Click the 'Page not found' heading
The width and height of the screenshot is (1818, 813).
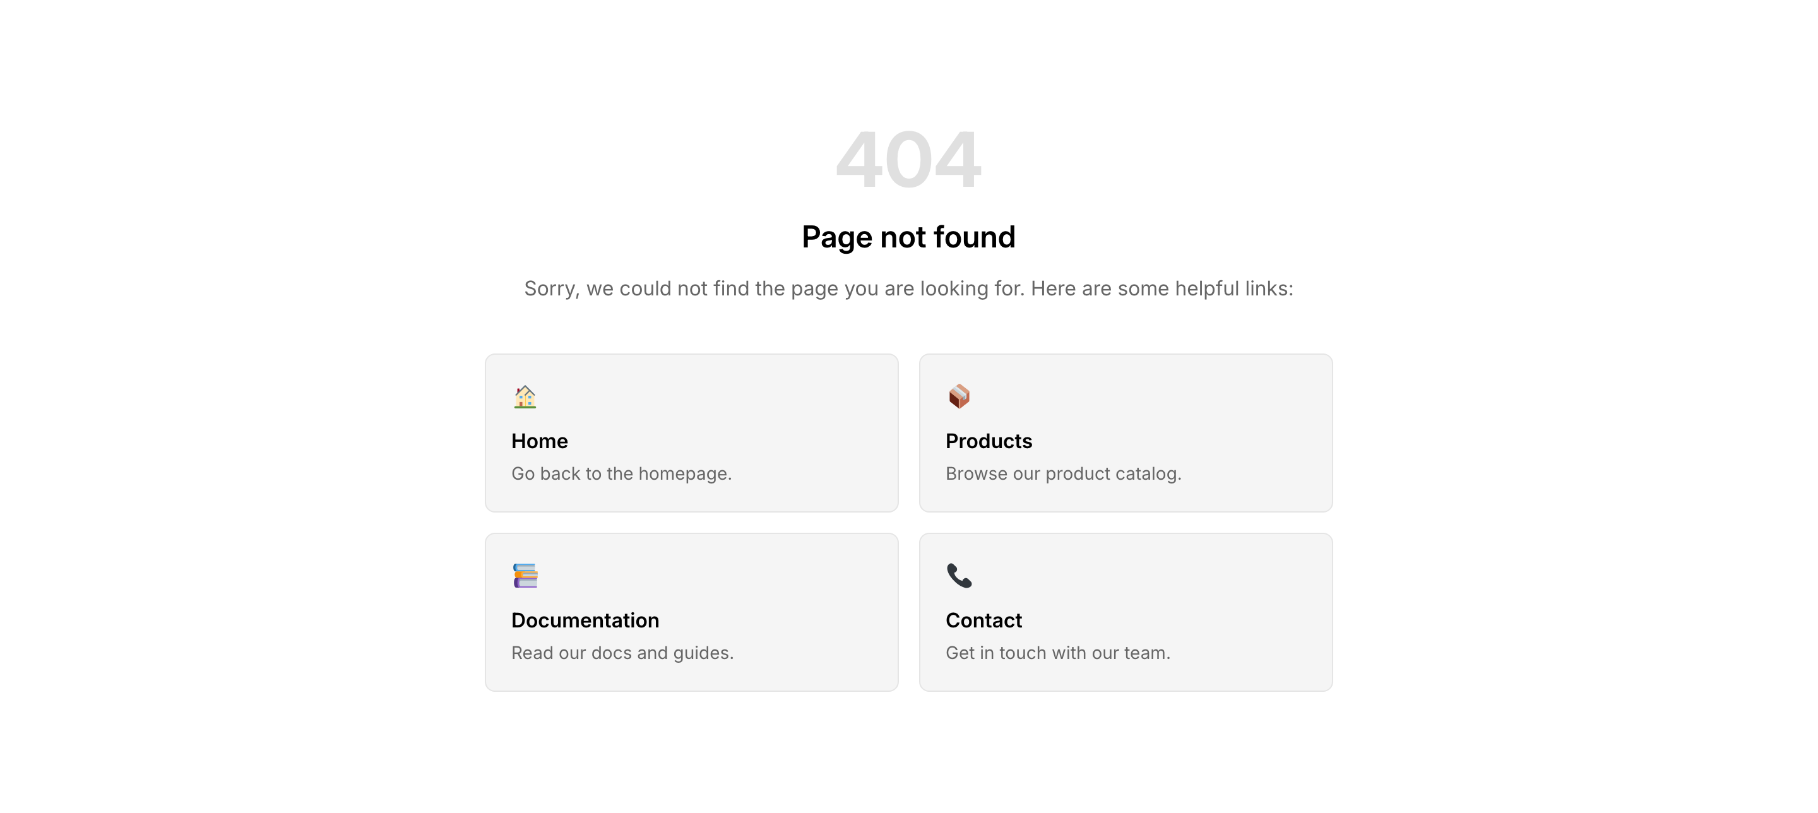(908, 237)
